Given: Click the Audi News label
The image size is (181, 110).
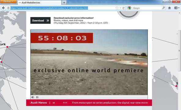Looking at the screenshot, I should (x=39, y=103).
